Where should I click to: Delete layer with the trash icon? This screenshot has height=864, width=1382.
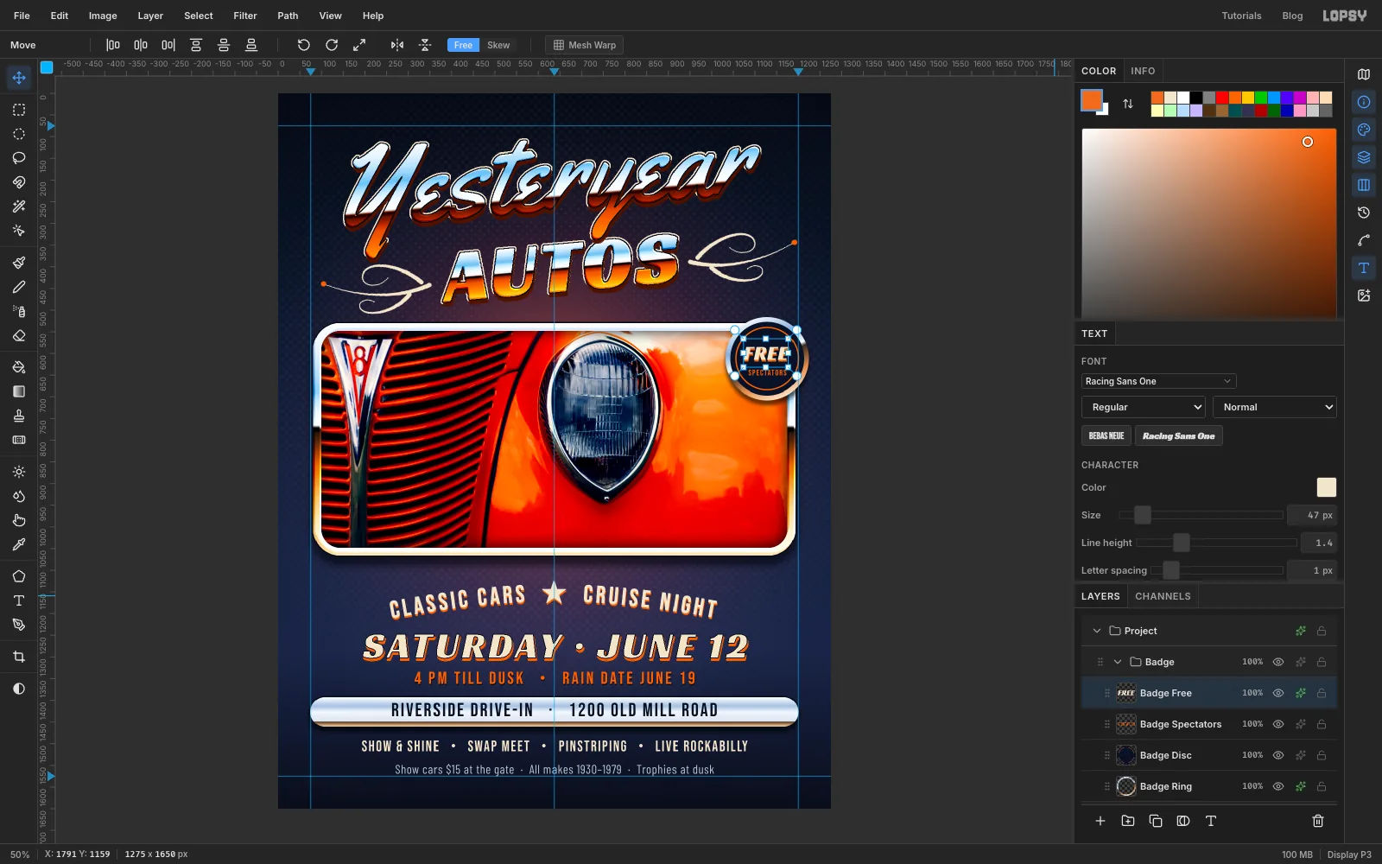[x=1318, y=821]
